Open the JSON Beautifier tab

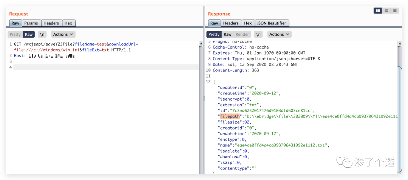272,23
